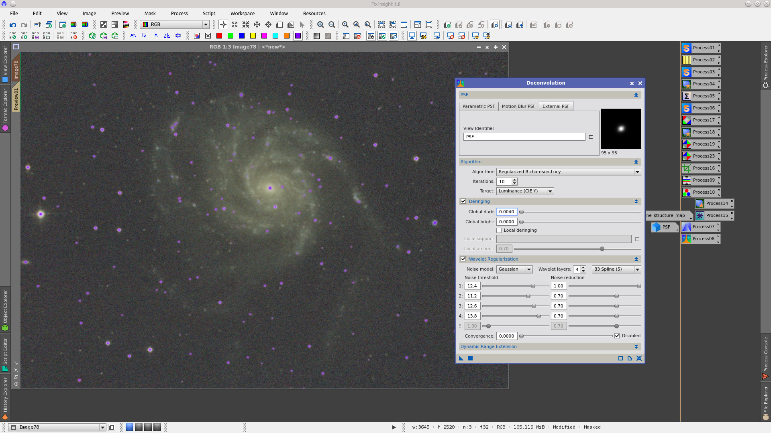Open the Process Console panel
This screenshot has height=433, width=771.
pyautogui.click(x=765, y=357)
